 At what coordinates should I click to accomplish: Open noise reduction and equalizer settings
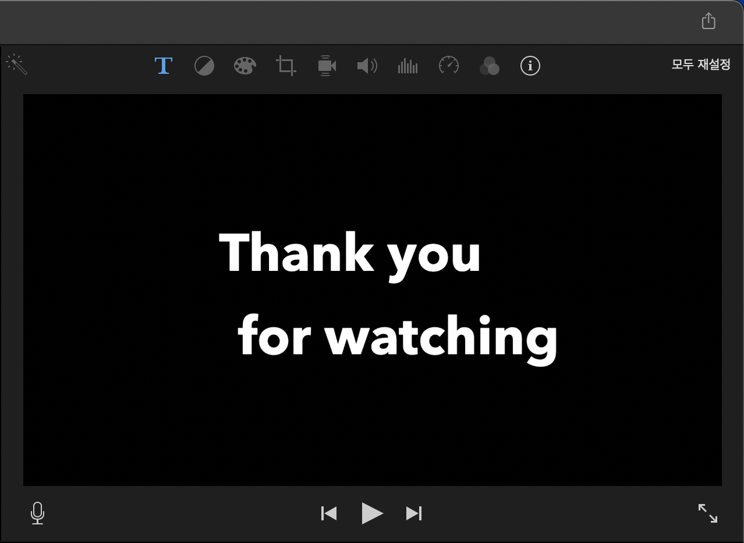pyautogui.click(x=408, y=66)
